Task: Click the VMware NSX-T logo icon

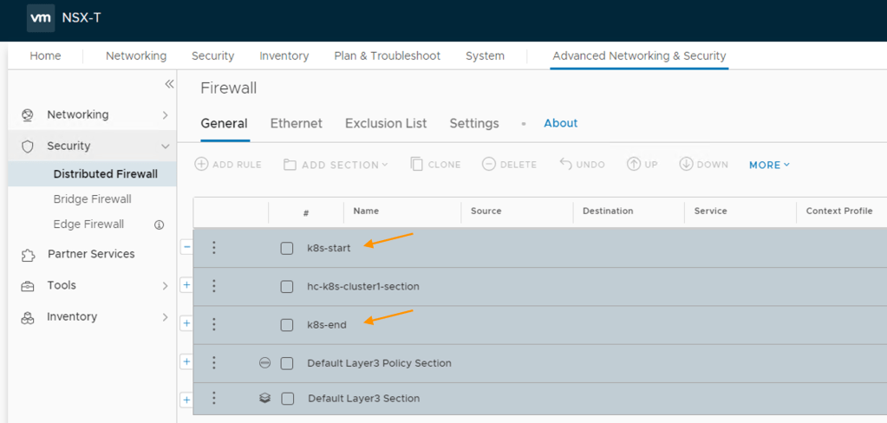Action: pos(40,18)
